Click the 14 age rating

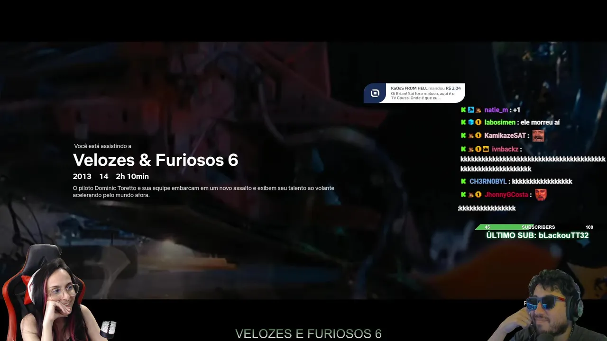104,176
